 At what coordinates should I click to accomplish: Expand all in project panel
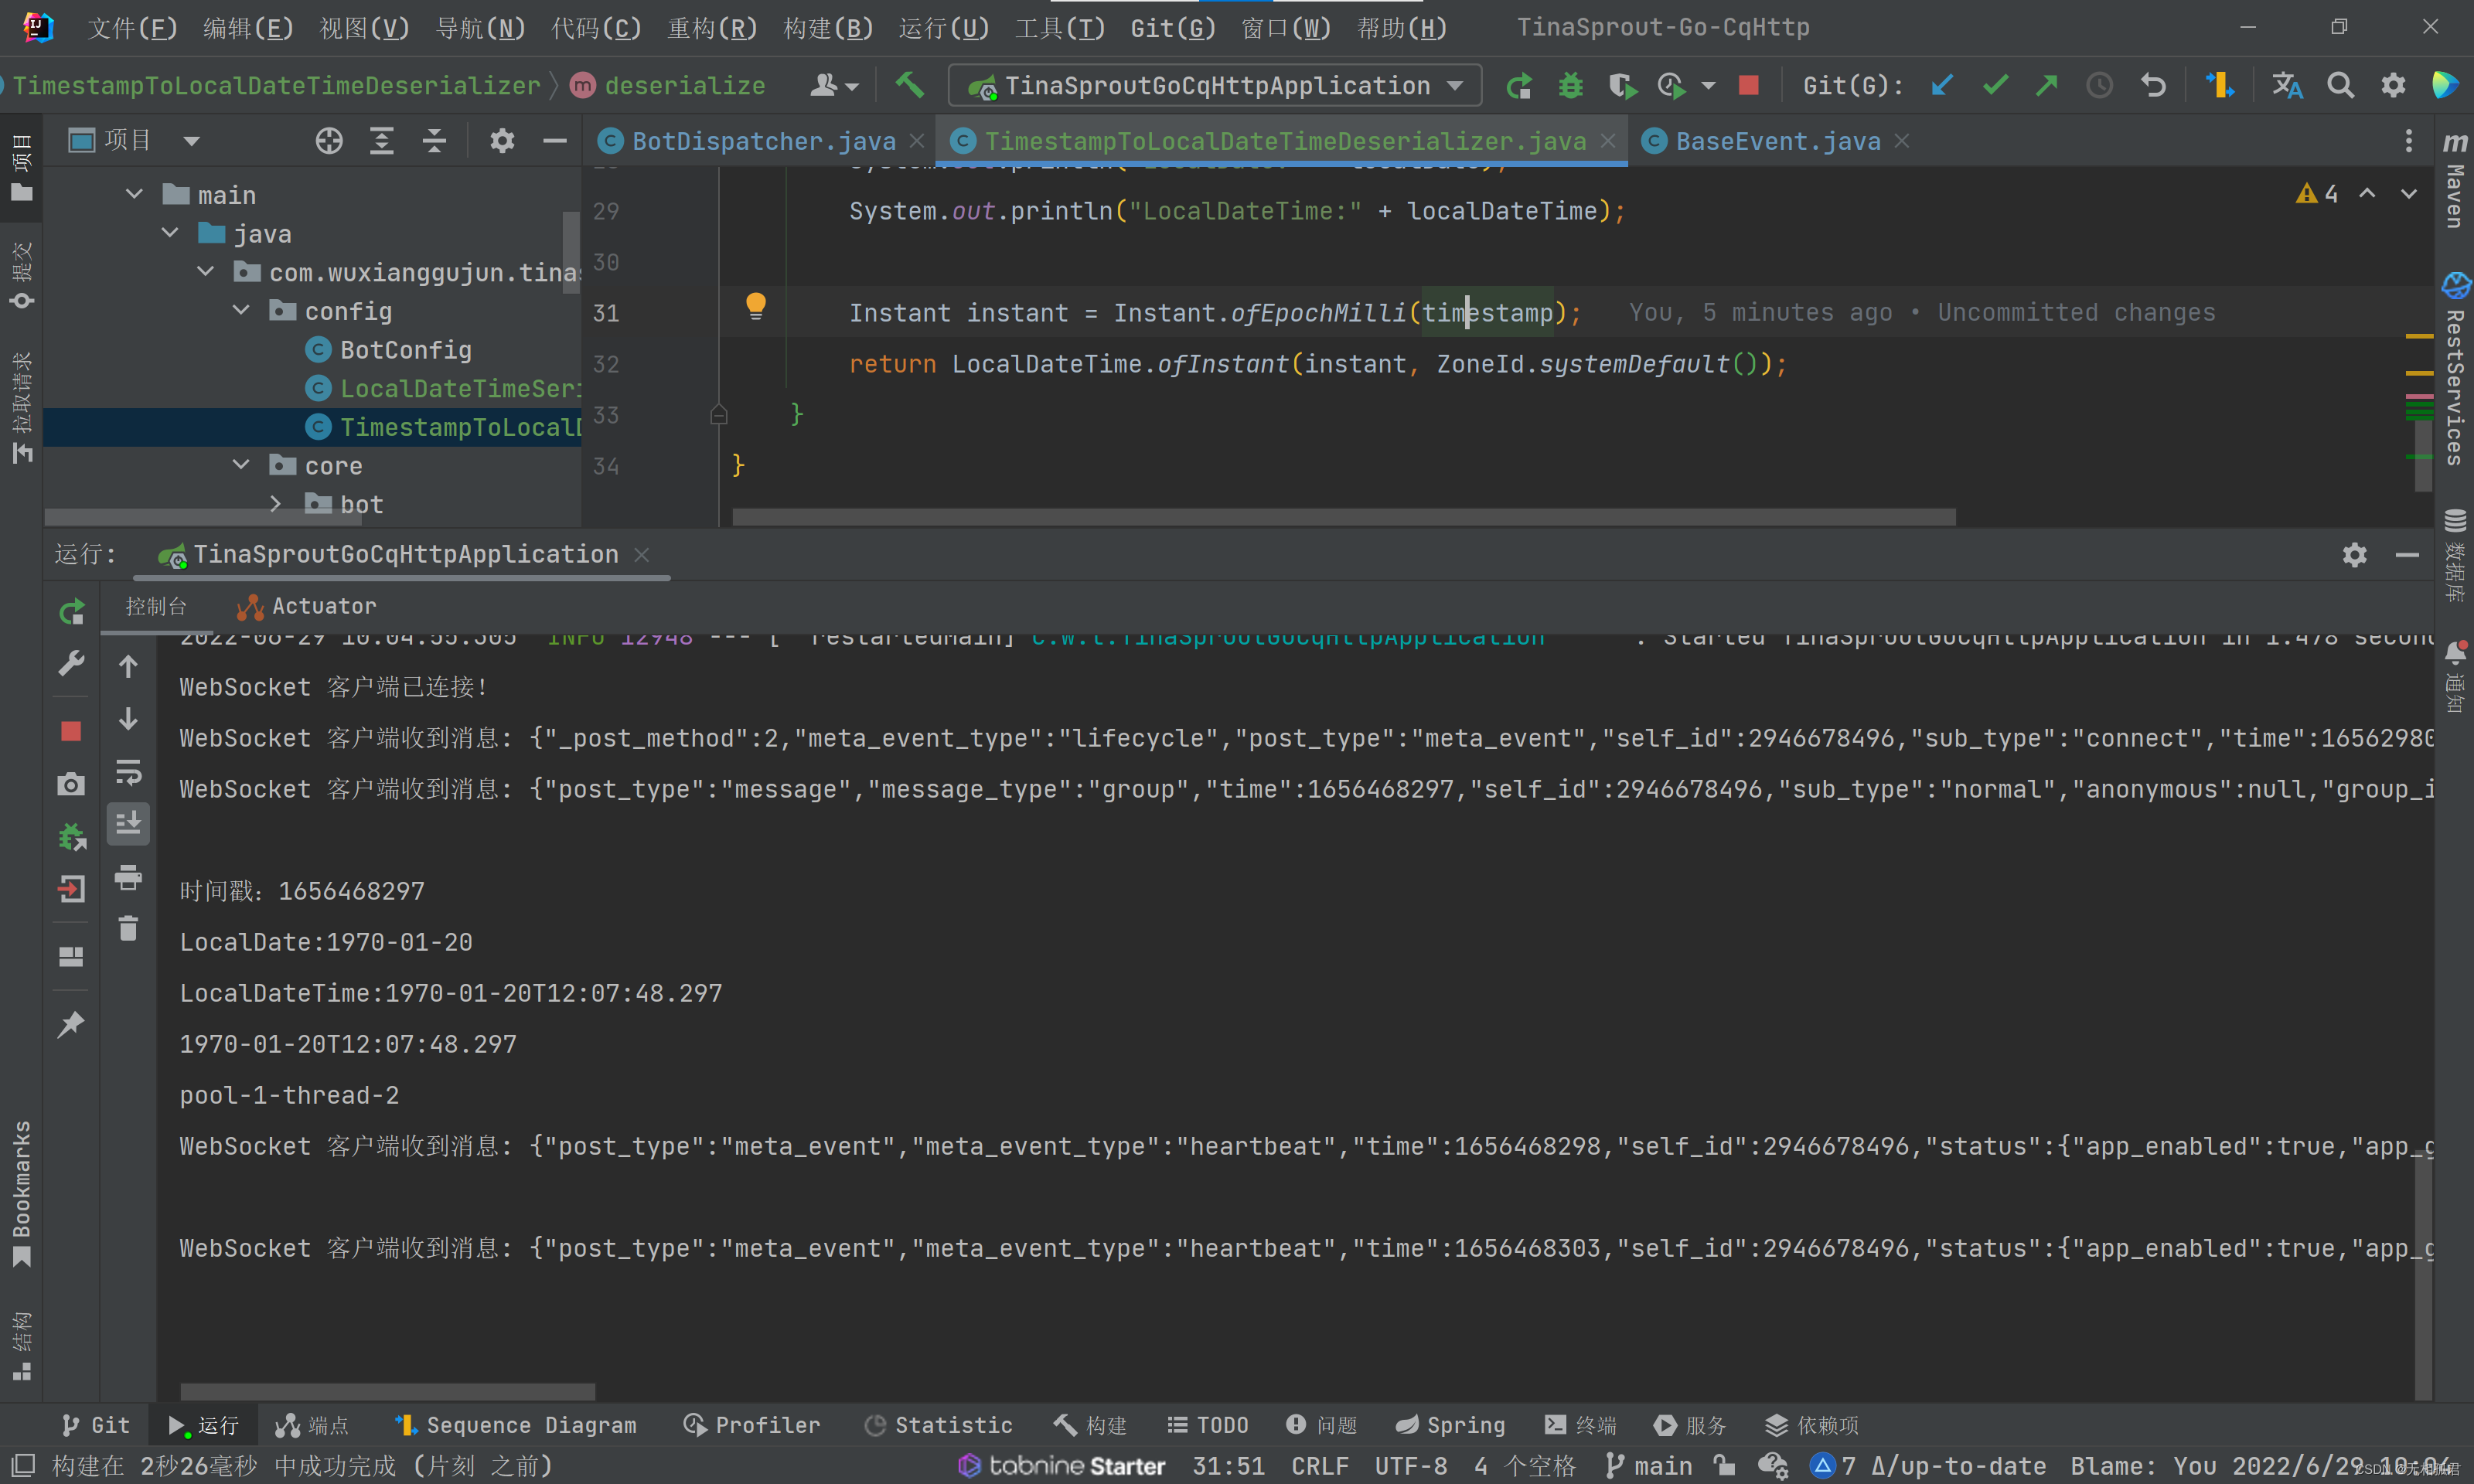(382, 141)
